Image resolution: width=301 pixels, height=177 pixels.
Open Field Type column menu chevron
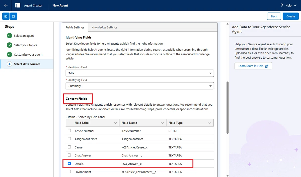(209, 123)
